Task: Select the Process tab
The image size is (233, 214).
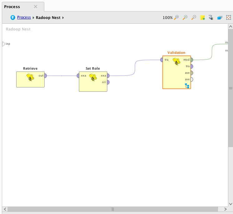Action: tap(12, 7)
